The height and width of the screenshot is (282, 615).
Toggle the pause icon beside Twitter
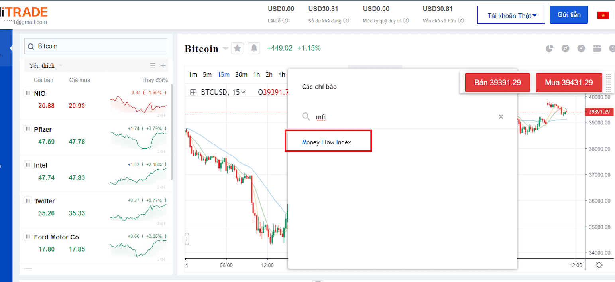(28, 200)
